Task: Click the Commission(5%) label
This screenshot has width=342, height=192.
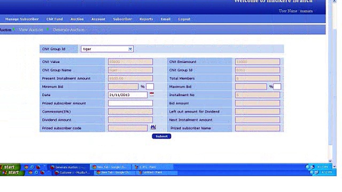Action: (x=56, y=111)
